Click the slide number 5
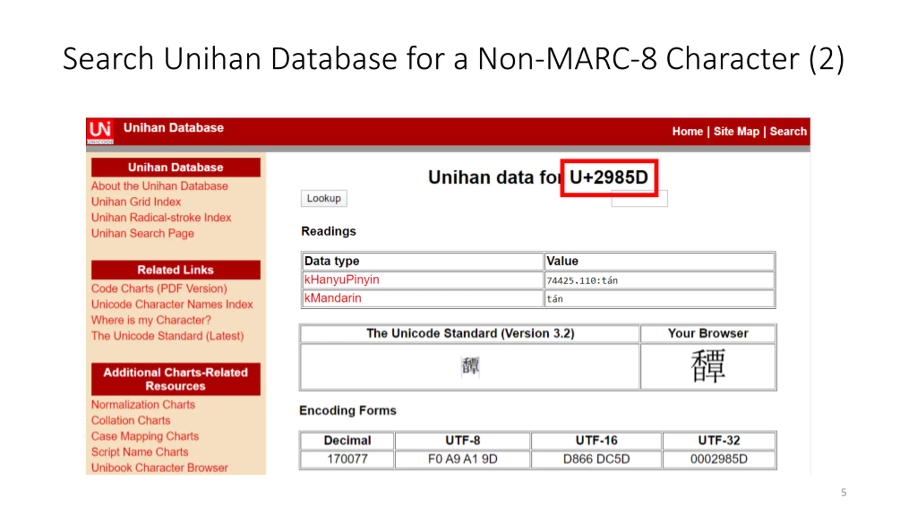 [844, 492]
